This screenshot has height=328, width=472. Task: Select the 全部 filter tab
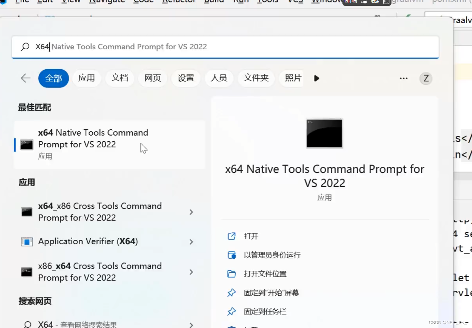54,78
